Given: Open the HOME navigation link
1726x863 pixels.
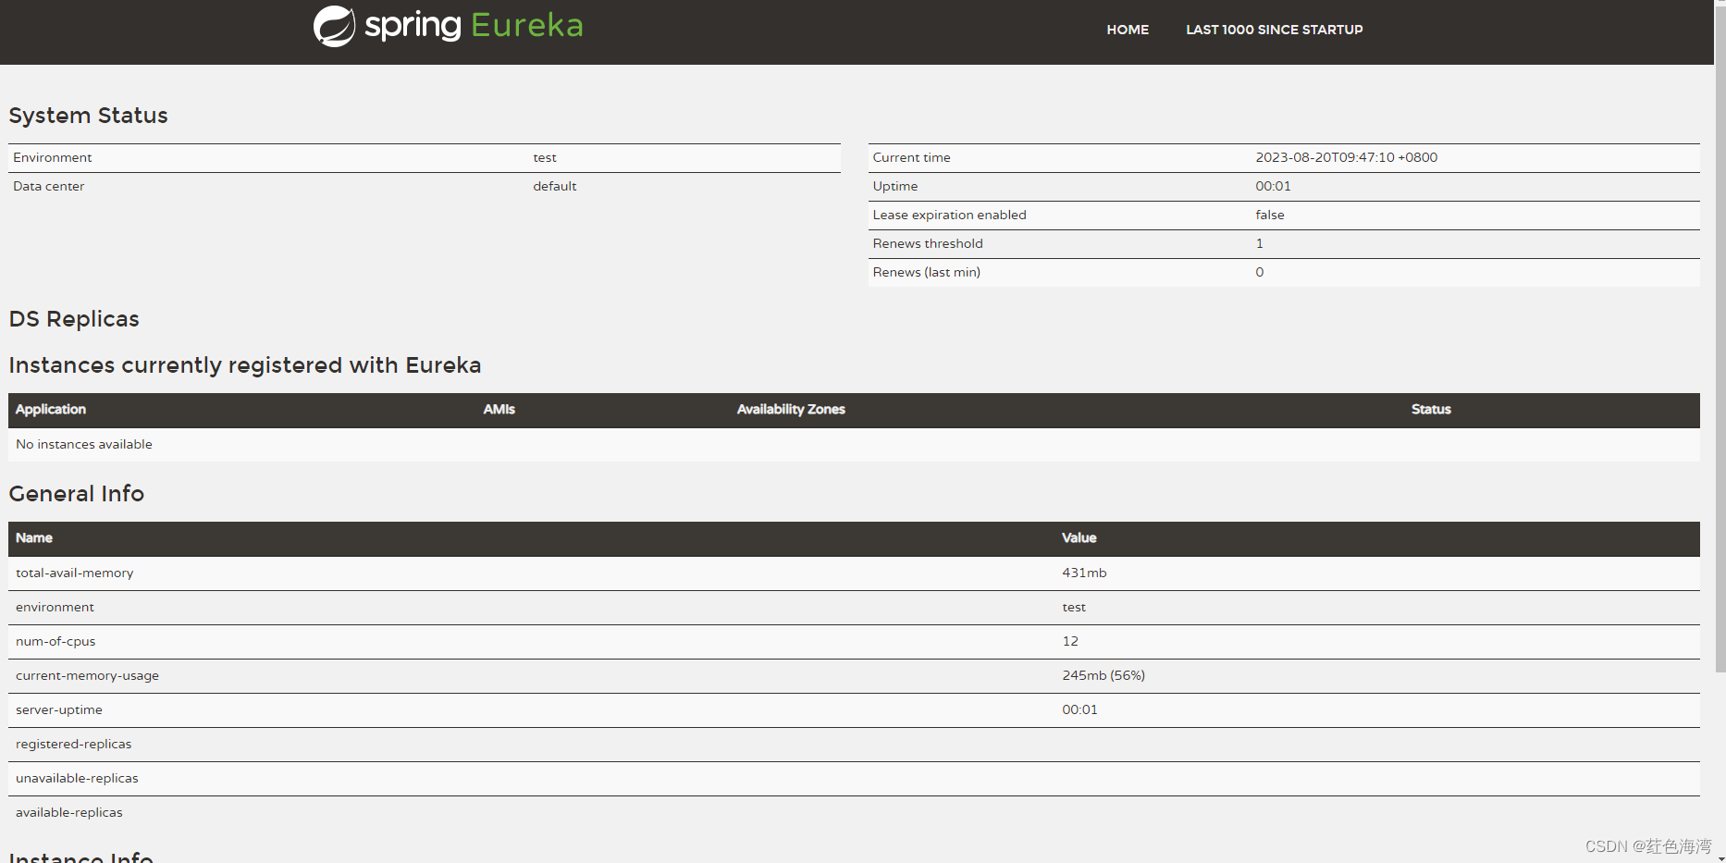Looking at the screenshot, I should (1128, 30).
